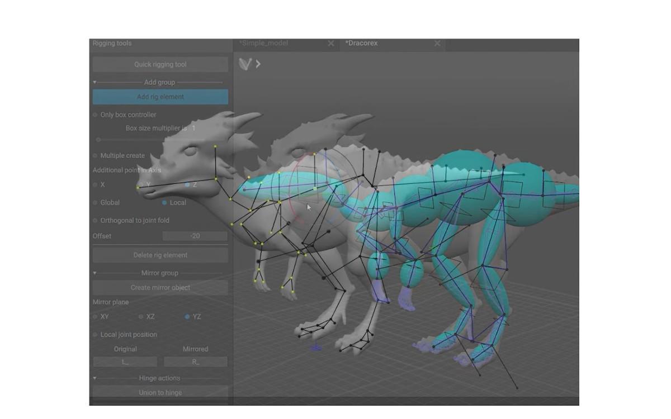The height and width of the screenshot is (419, 671).
Task: Click the chevron arrow beside the logo
Action: [x=258, y=64]
